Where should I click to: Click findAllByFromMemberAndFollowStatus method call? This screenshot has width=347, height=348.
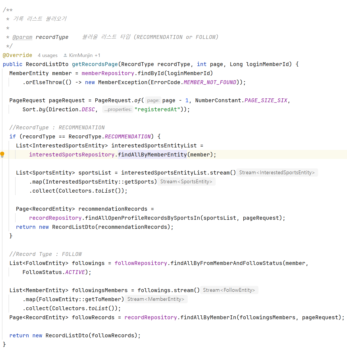pos(226,263)
